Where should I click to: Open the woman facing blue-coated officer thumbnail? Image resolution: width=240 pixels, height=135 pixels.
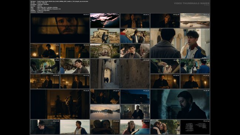[x=135, y=127]
